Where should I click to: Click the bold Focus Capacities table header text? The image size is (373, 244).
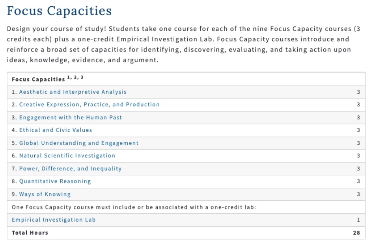[x=38, y=79]
